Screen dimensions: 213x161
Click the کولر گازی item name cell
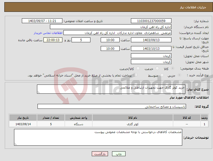coord(133,124)
